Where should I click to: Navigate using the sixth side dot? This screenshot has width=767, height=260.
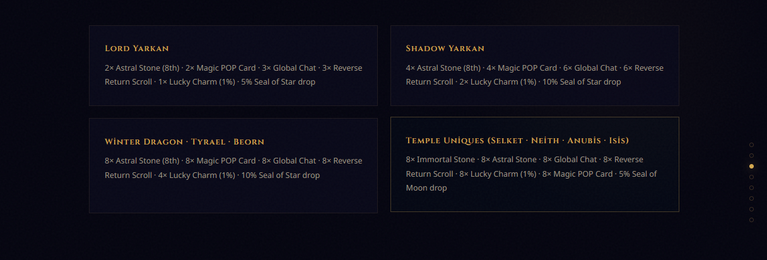751,199
